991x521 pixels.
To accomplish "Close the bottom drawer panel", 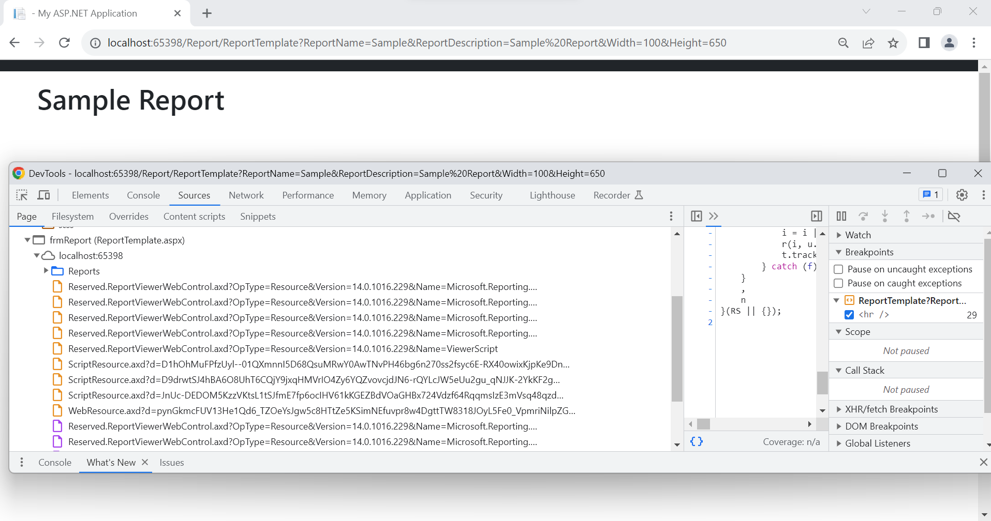I will 983,462.
